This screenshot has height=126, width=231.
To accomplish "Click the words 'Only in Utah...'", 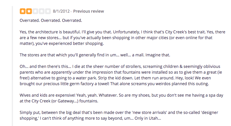I will point(152,118).
